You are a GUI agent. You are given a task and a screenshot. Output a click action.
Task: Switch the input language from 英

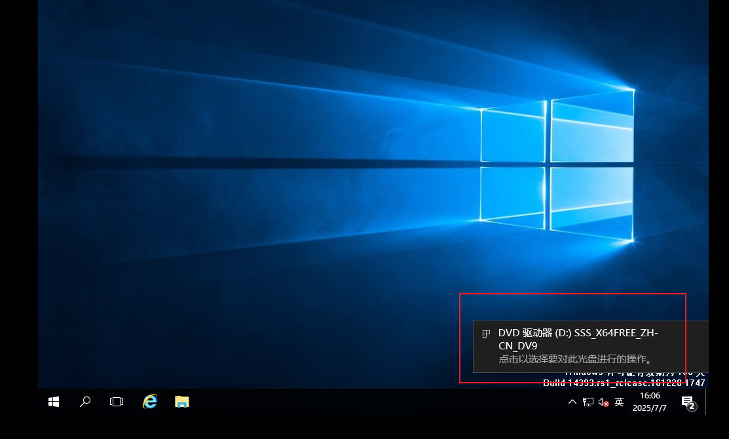click(x=618, y=401)
